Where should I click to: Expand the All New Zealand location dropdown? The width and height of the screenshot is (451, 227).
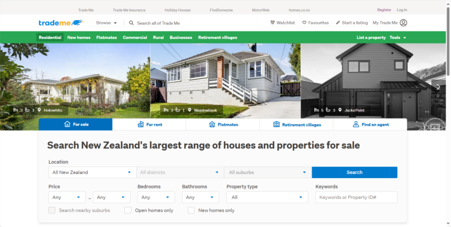click(x=92, y=172)
